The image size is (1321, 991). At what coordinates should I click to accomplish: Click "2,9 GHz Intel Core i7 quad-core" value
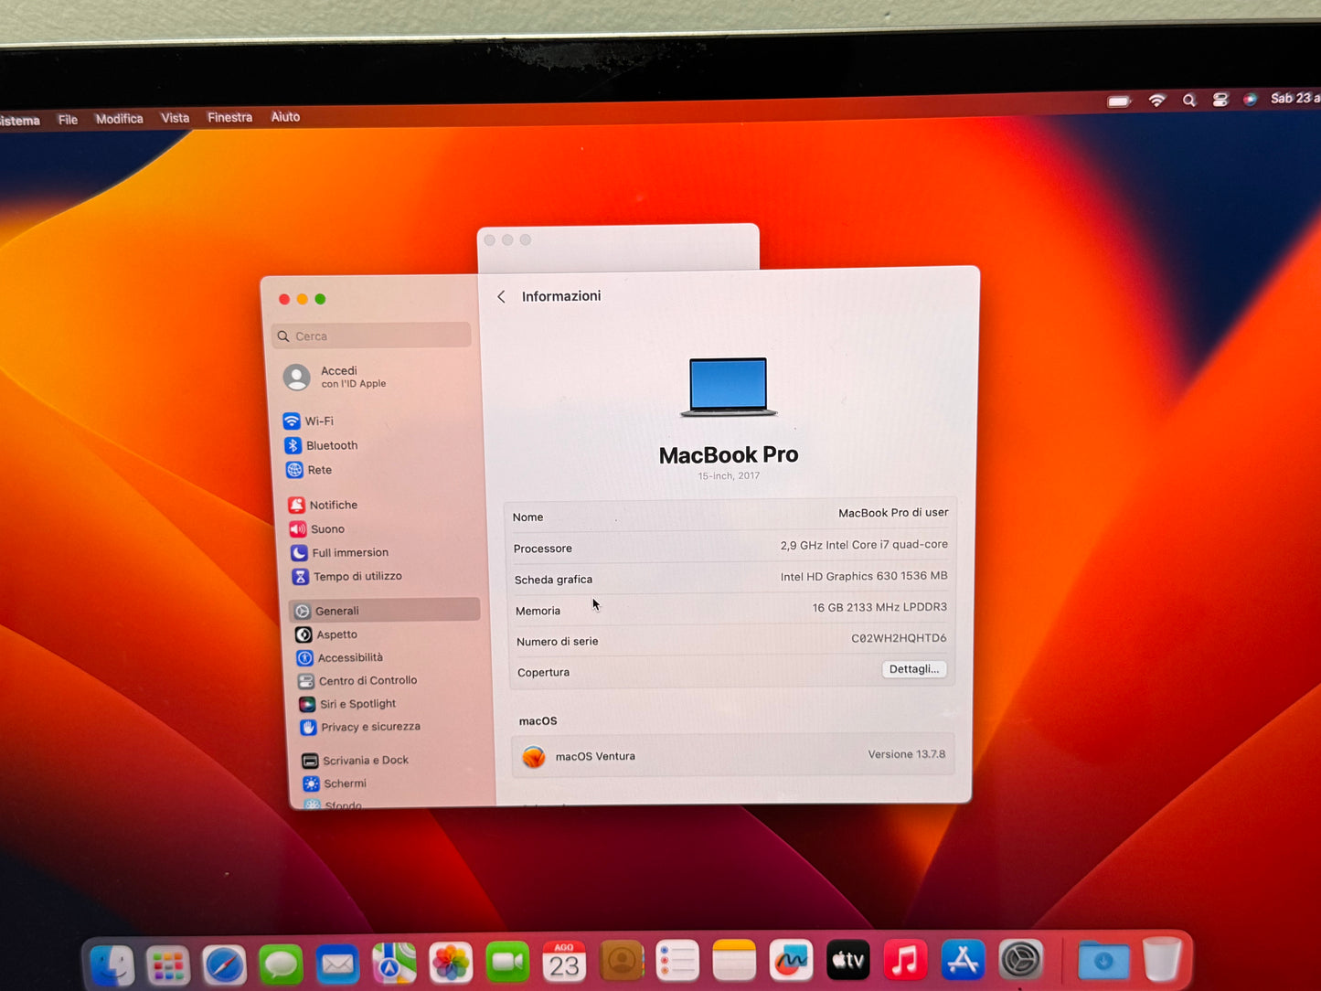click(864, 545)
